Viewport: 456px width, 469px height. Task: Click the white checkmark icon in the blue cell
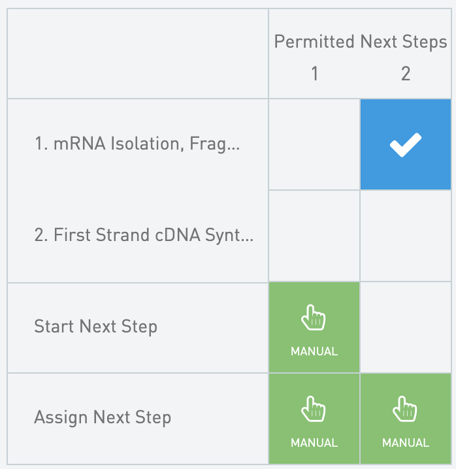click(405, 144)
